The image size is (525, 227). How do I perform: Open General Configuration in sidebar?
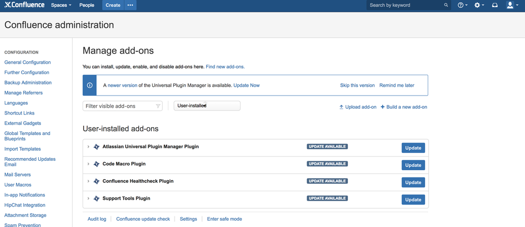27,62
